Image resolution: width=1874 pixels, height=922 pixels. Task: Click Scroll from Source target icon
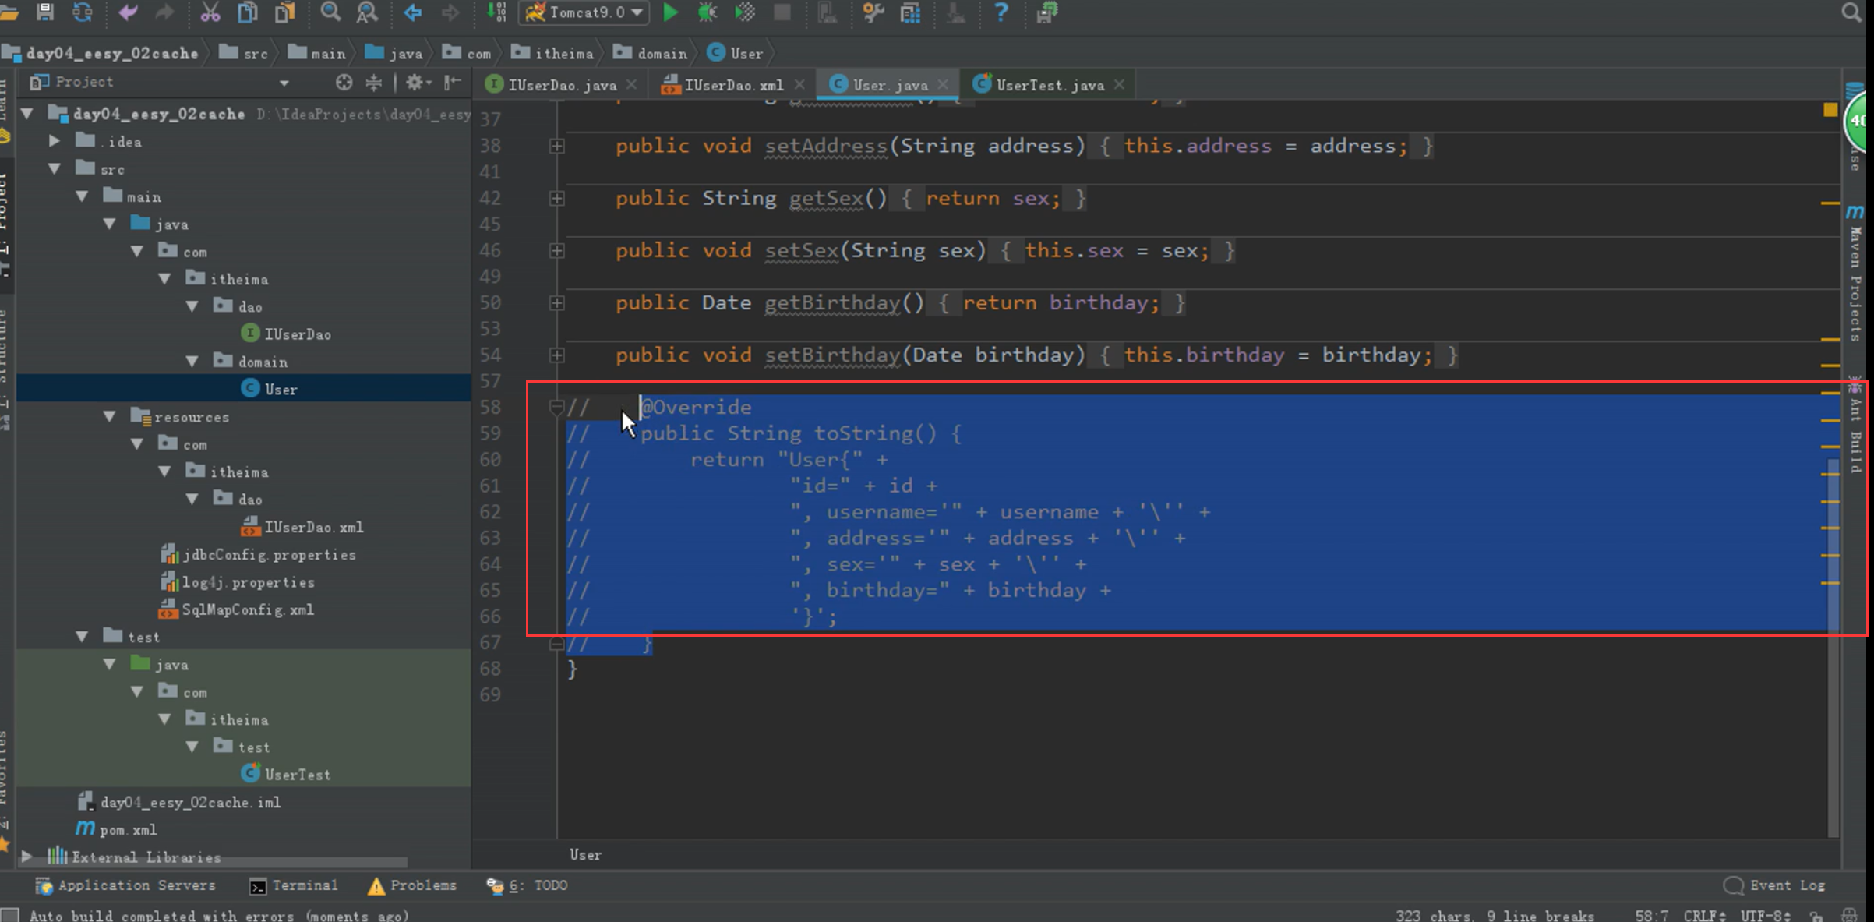(x=344, y=82)
